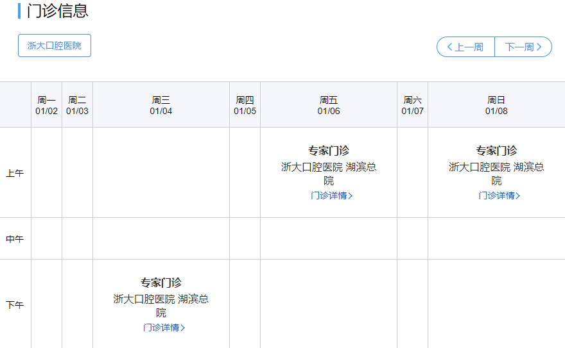Select the 周一 01/02 column header
This screenshot has width=565, height=348.
pos(46,105)
